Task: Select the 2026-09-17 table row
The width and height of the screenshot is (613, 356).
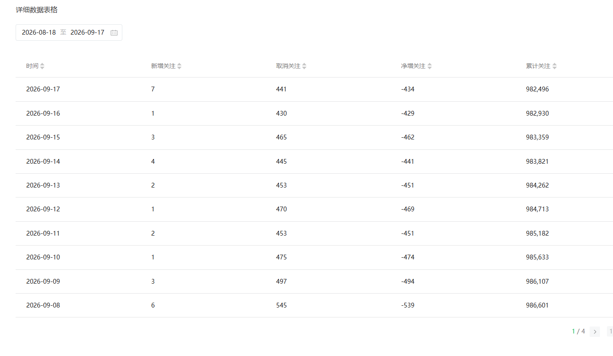Action: 314,90
